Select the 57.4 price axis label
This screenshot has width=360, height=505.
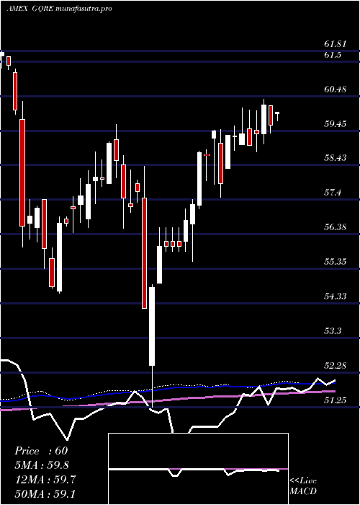[333, 193]
